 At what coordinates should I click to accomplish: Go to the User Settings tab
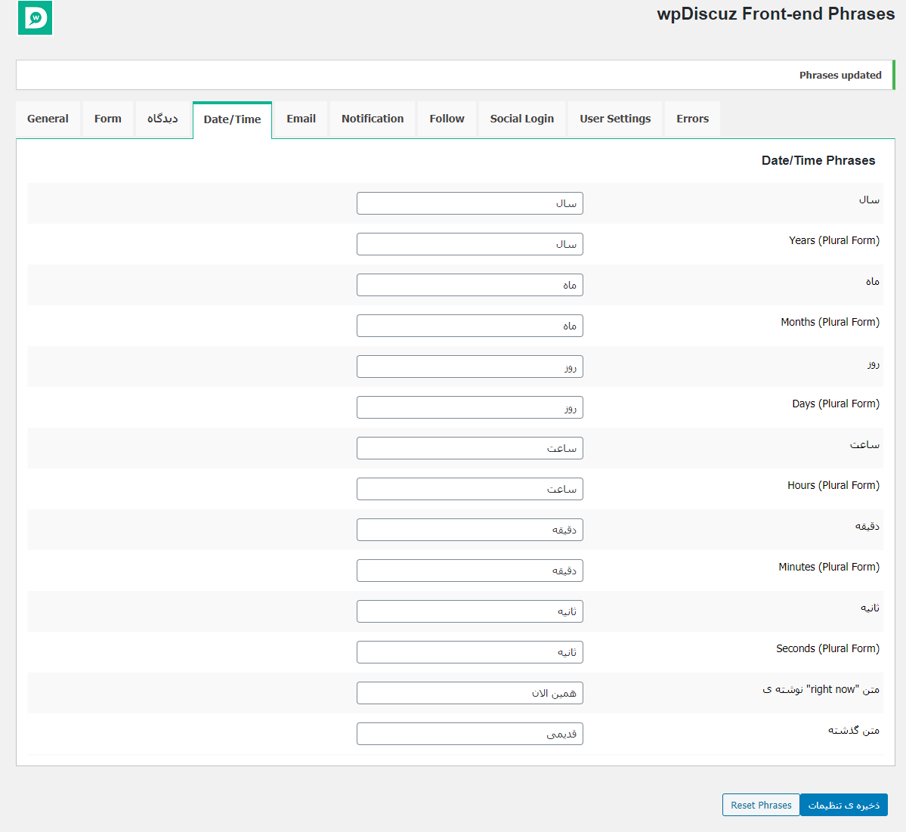(615, 119)
